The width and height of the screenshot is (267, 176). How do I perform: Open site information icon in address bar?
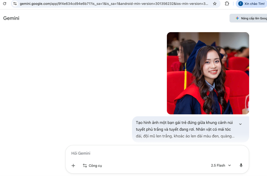(15, 4)
